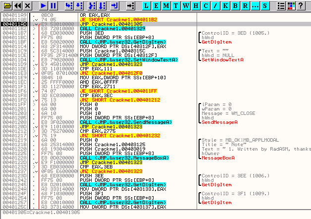
Task: Pause execution with the pause icon
Action: tap(53, 5)
